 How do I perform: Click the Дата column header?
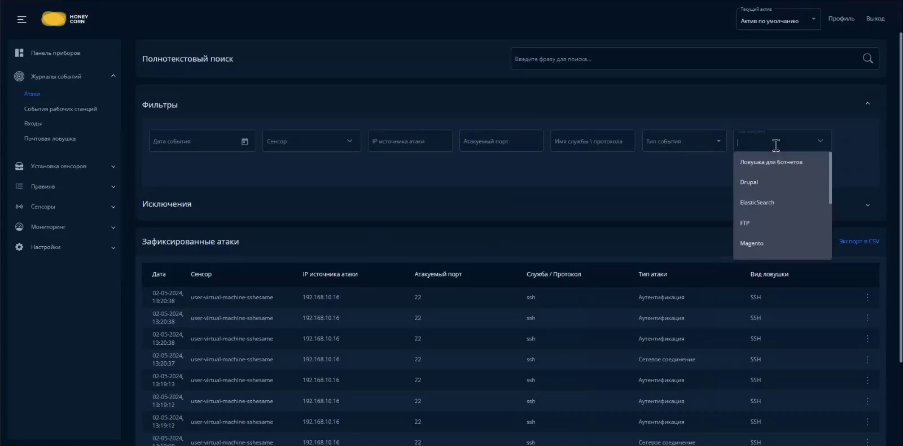pos(159,274)
